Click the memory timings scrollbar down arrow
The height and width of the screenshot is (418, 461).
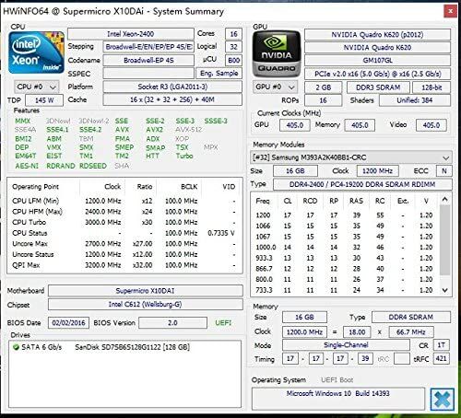(444, 290)
